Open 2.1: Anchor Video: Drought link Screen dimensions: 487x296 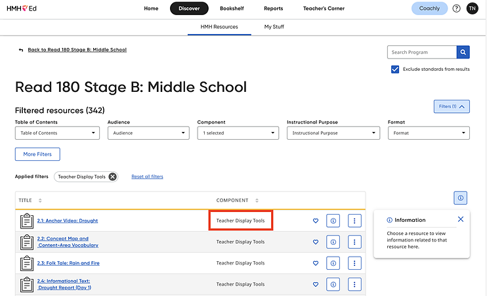point(68,221)
